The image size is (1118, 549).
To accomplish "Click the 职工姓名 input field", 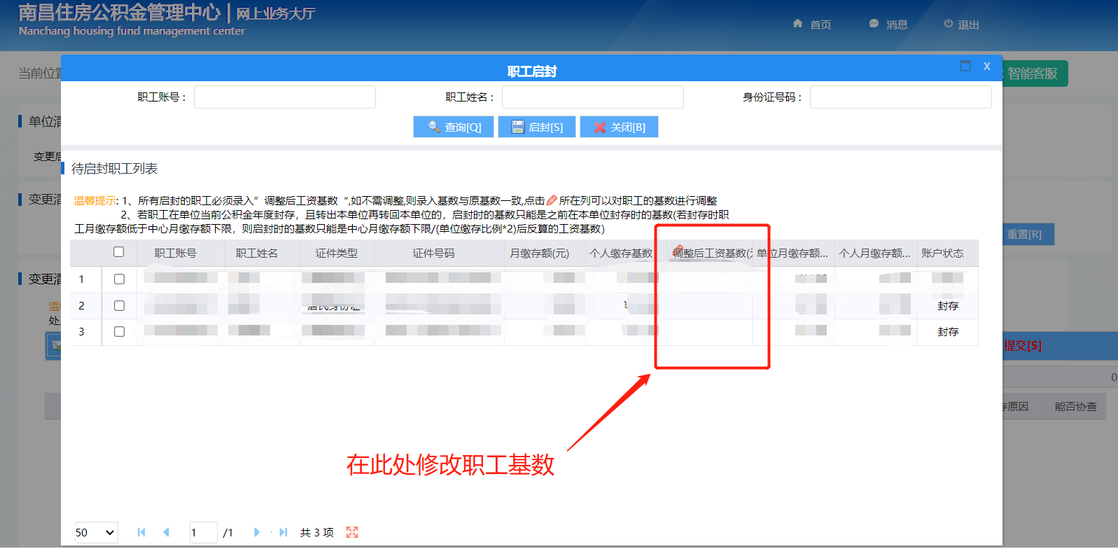I will point(593,97).
